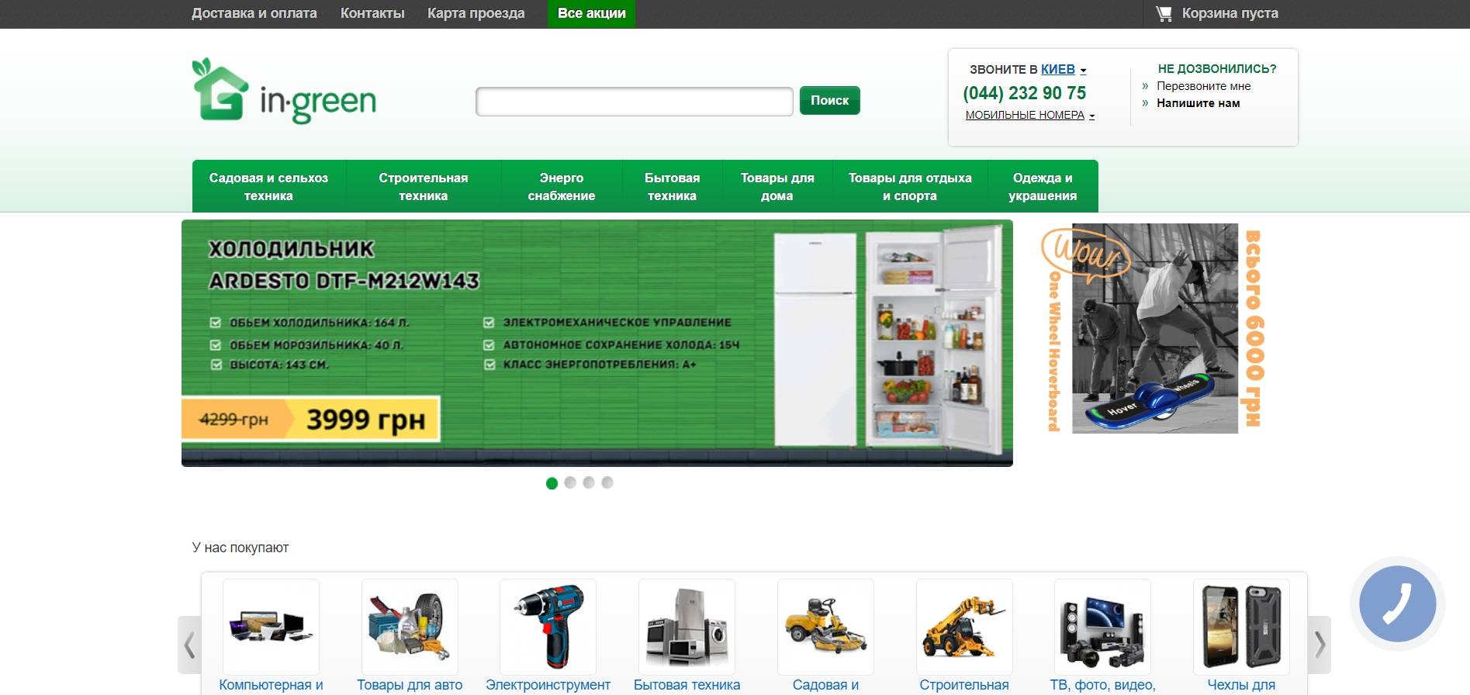Open Строительная техника menu
The image size is (1470, 695).
(x=424, y=186)
